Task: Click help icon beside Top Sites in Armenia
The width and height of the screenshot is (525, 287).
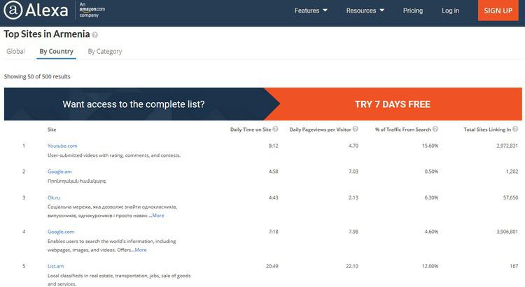Action: (x=95, y=34)
